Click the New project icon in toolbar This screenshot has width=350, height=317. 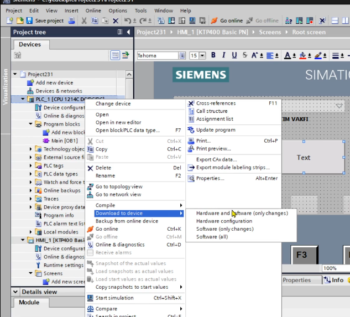click(x=10, y=20)
